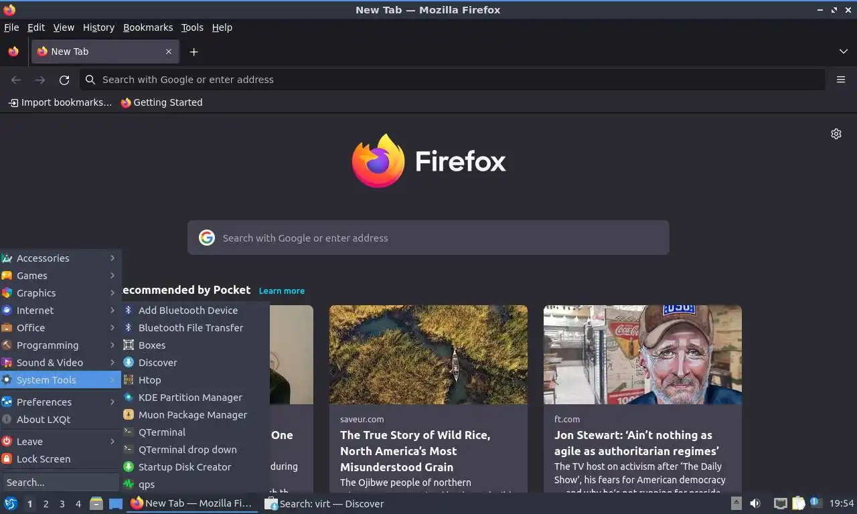
Task: Click the volume speaker tray icon
Action: 755,503
